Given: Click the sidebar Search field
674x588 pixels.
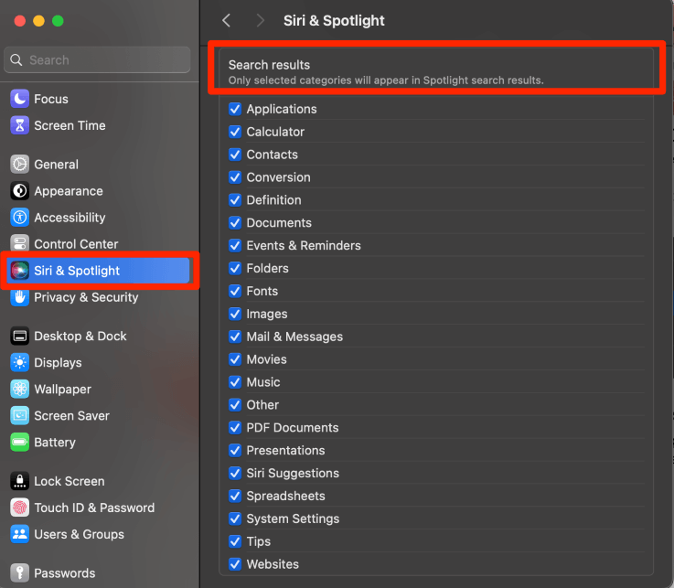Looking at the screenshot, I should pos(99,60).
